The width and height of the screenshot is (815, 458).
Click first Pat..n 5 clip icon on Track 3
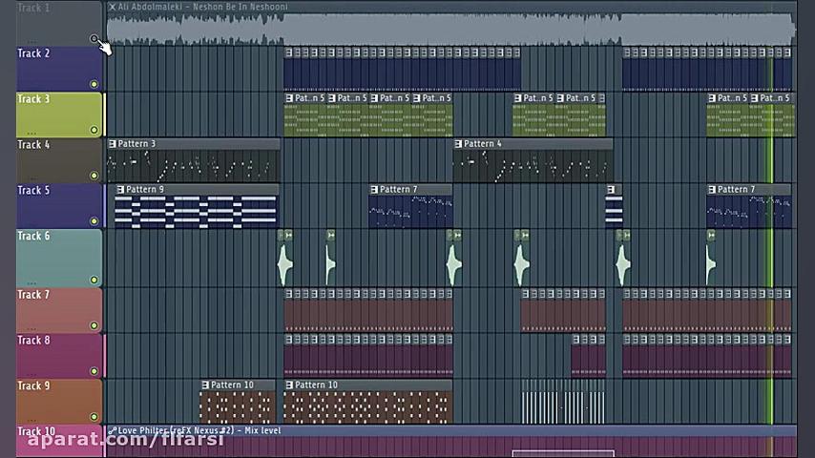pos(289,97)
